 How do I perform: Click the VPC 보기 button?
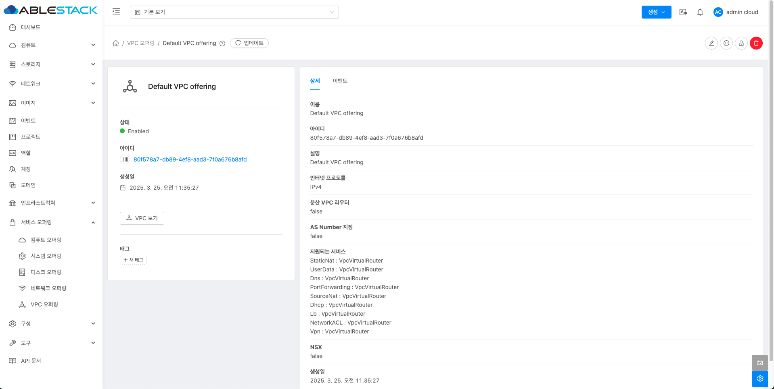point(142,218)
